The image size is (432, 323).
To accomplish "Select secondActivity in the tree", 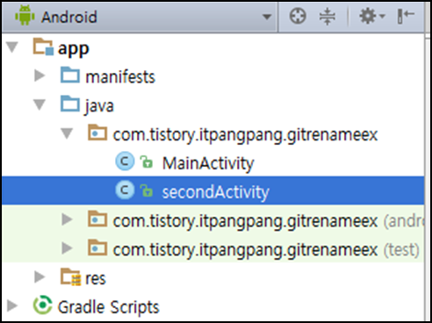I will 216,192.
